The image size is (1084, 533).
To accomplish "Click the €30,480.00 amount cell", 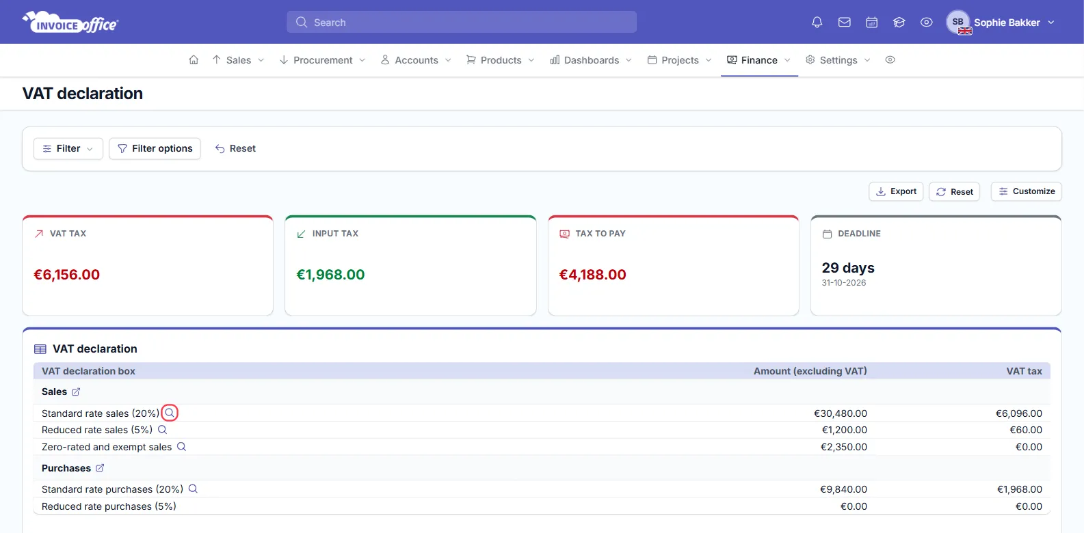I will pos(841,413).
